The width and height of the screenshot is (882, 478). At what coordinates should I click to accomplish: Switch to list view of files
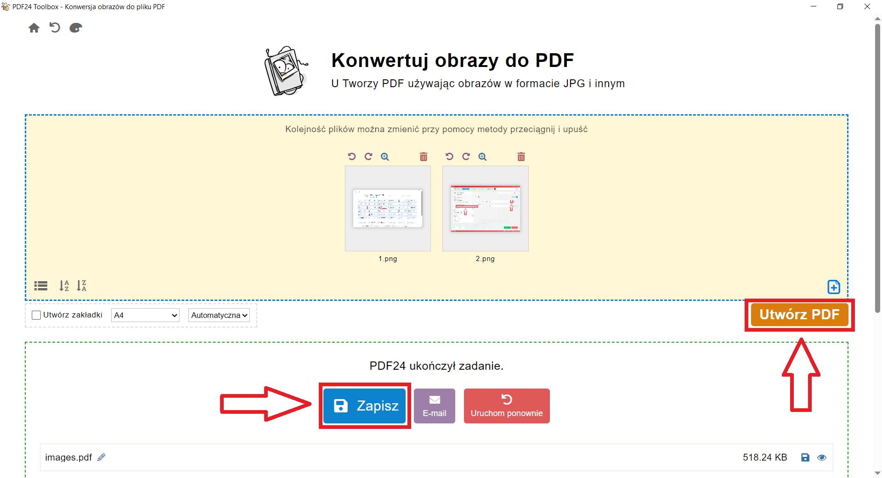coord(41,286)
